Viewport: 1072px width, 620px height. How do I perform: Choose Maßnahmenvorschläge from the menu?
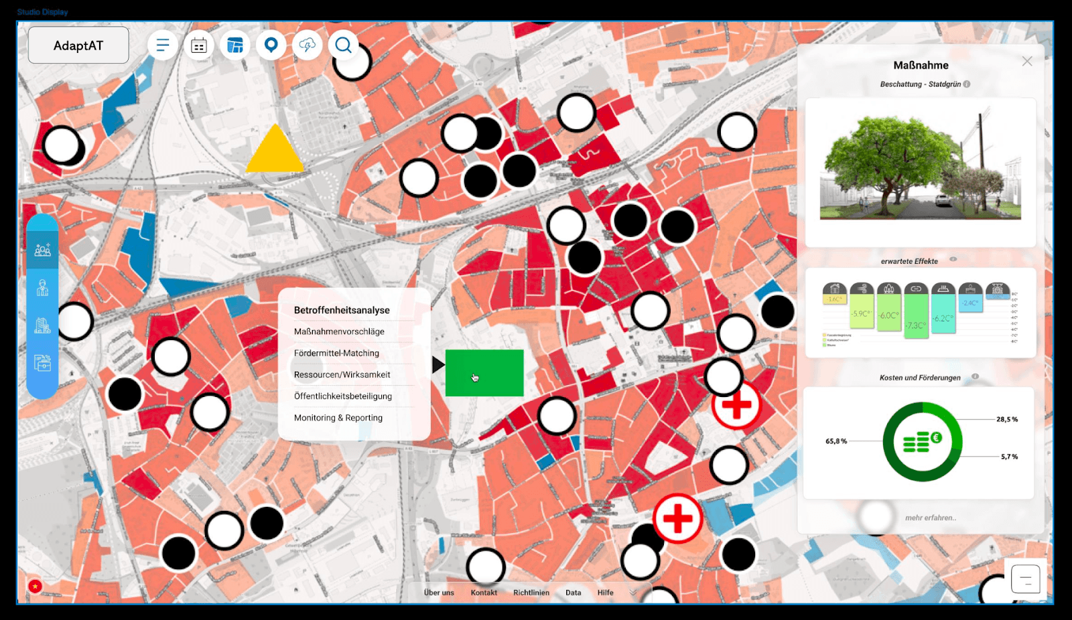click(339, 332)
